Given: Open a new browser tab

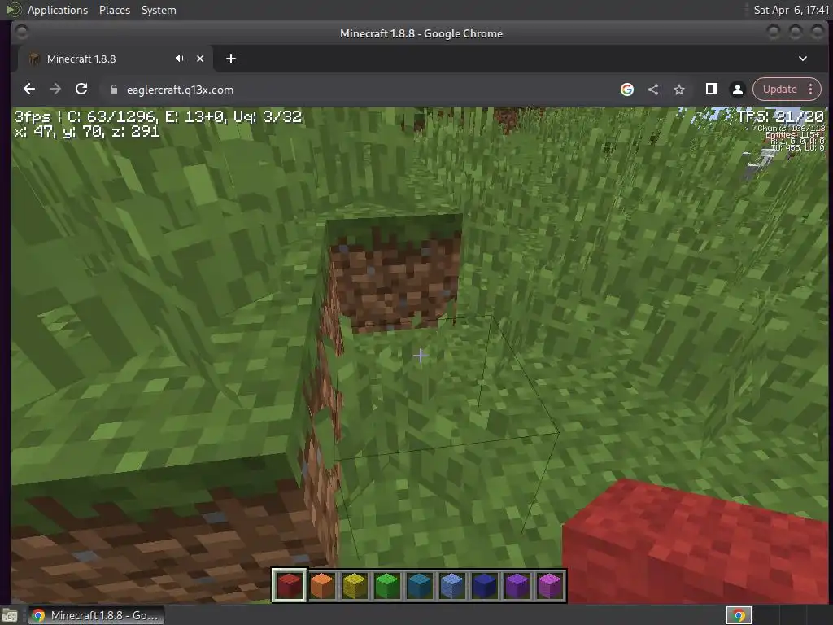Looking at the screenshot, I should click(230, 59).
